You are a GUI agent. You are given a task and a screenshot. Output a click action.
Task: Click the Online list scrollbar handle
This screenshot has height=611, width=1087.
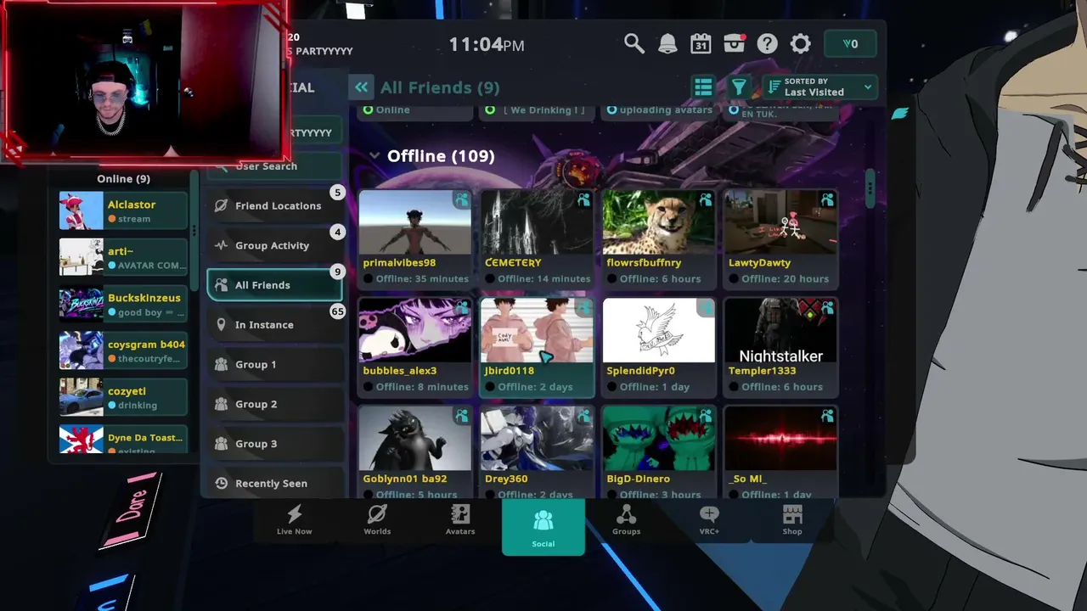(194, 231)
